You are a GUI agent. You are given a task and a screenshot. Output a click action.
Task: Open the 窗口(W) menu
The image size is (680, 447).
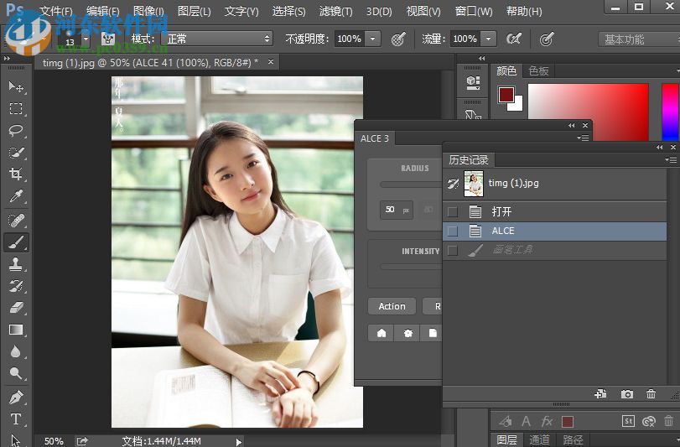[474, 11]
